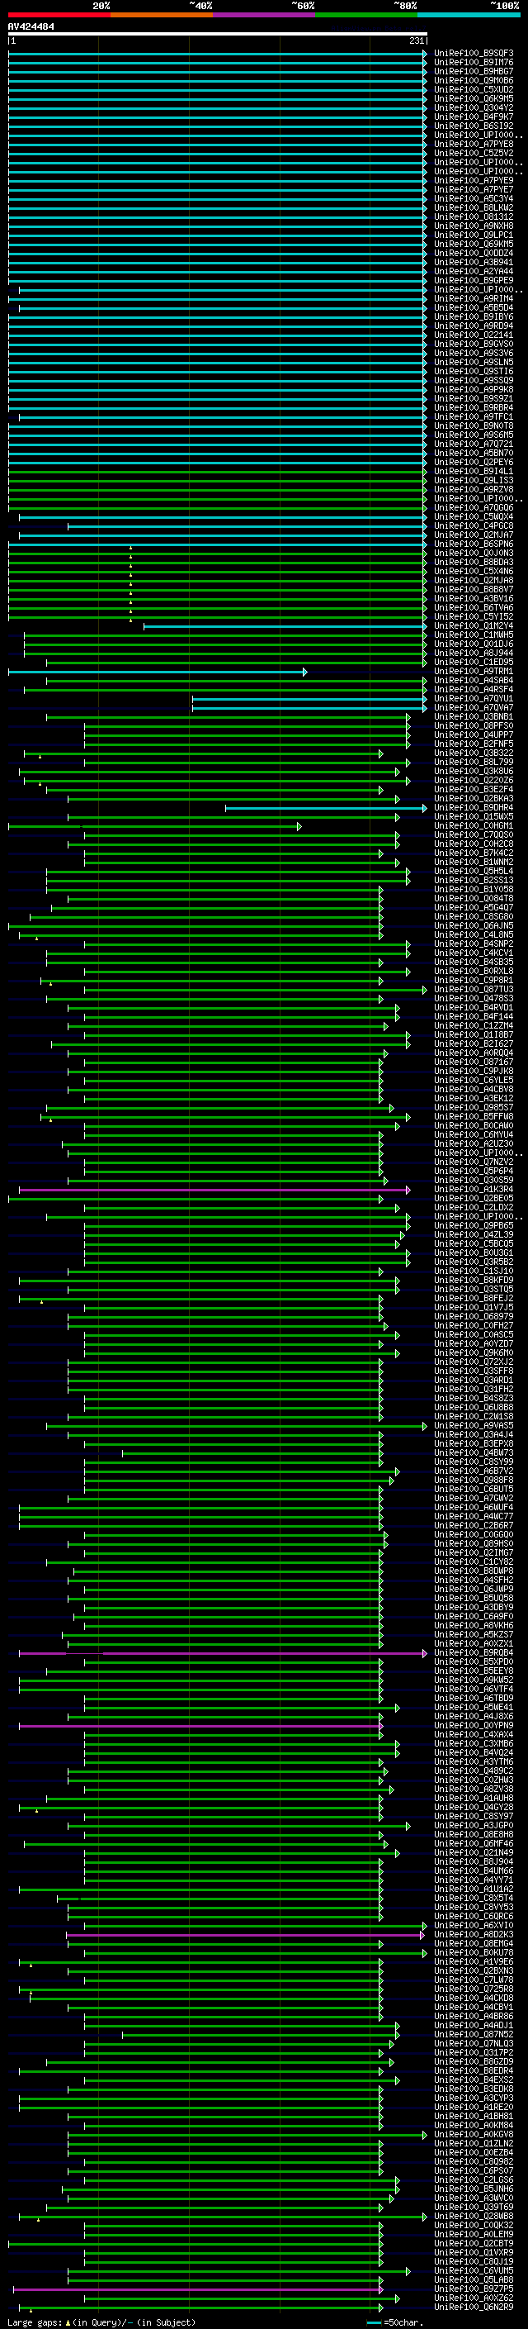Image resolution: width=528 pixels, height=2329 pixels.
Task: Select the UniRef100_B9HBG7 entry
Action: (473, 71)
